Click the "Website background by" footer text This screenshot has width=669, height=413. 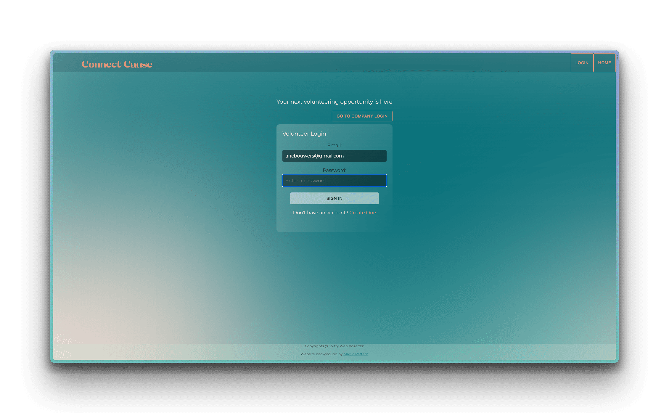[x=321, y=354]
